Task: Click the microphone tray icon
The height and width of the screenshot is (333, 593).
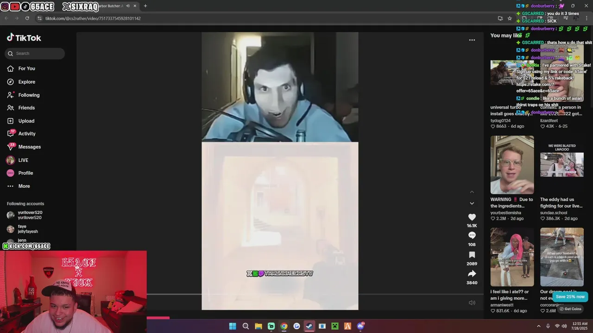Action: coord(548,326)
